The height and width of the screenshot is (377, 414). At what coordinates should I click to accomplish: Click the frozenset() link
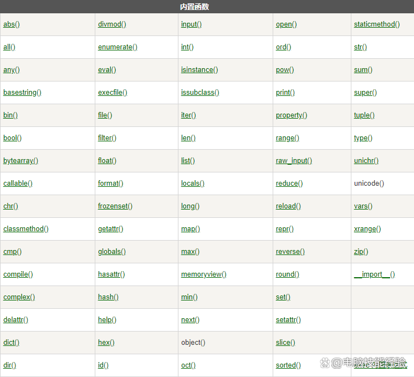(x=115, y=206)
